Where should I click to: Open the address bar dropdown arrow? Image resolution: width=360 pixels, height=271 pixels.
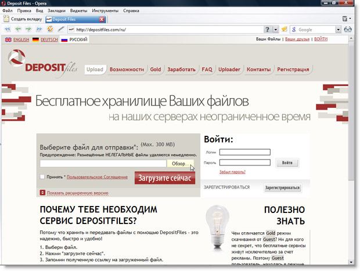point(275,30)
